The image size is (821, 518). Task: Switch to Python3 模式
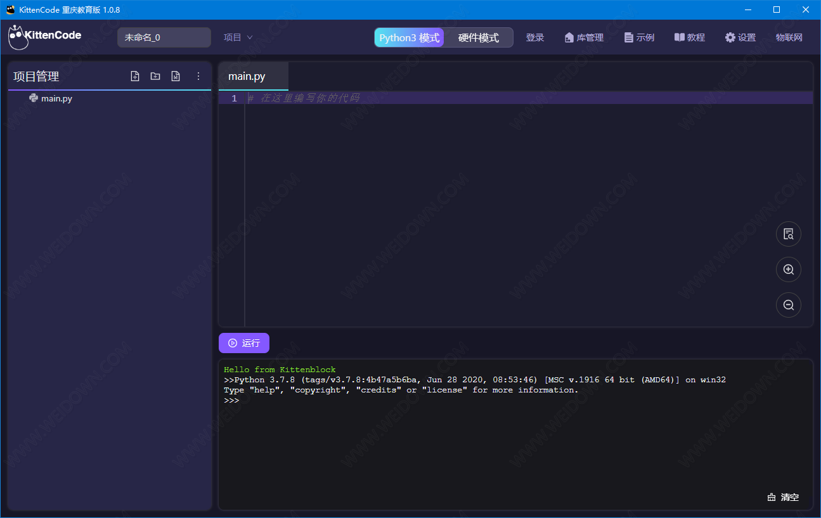coord(410,37)
